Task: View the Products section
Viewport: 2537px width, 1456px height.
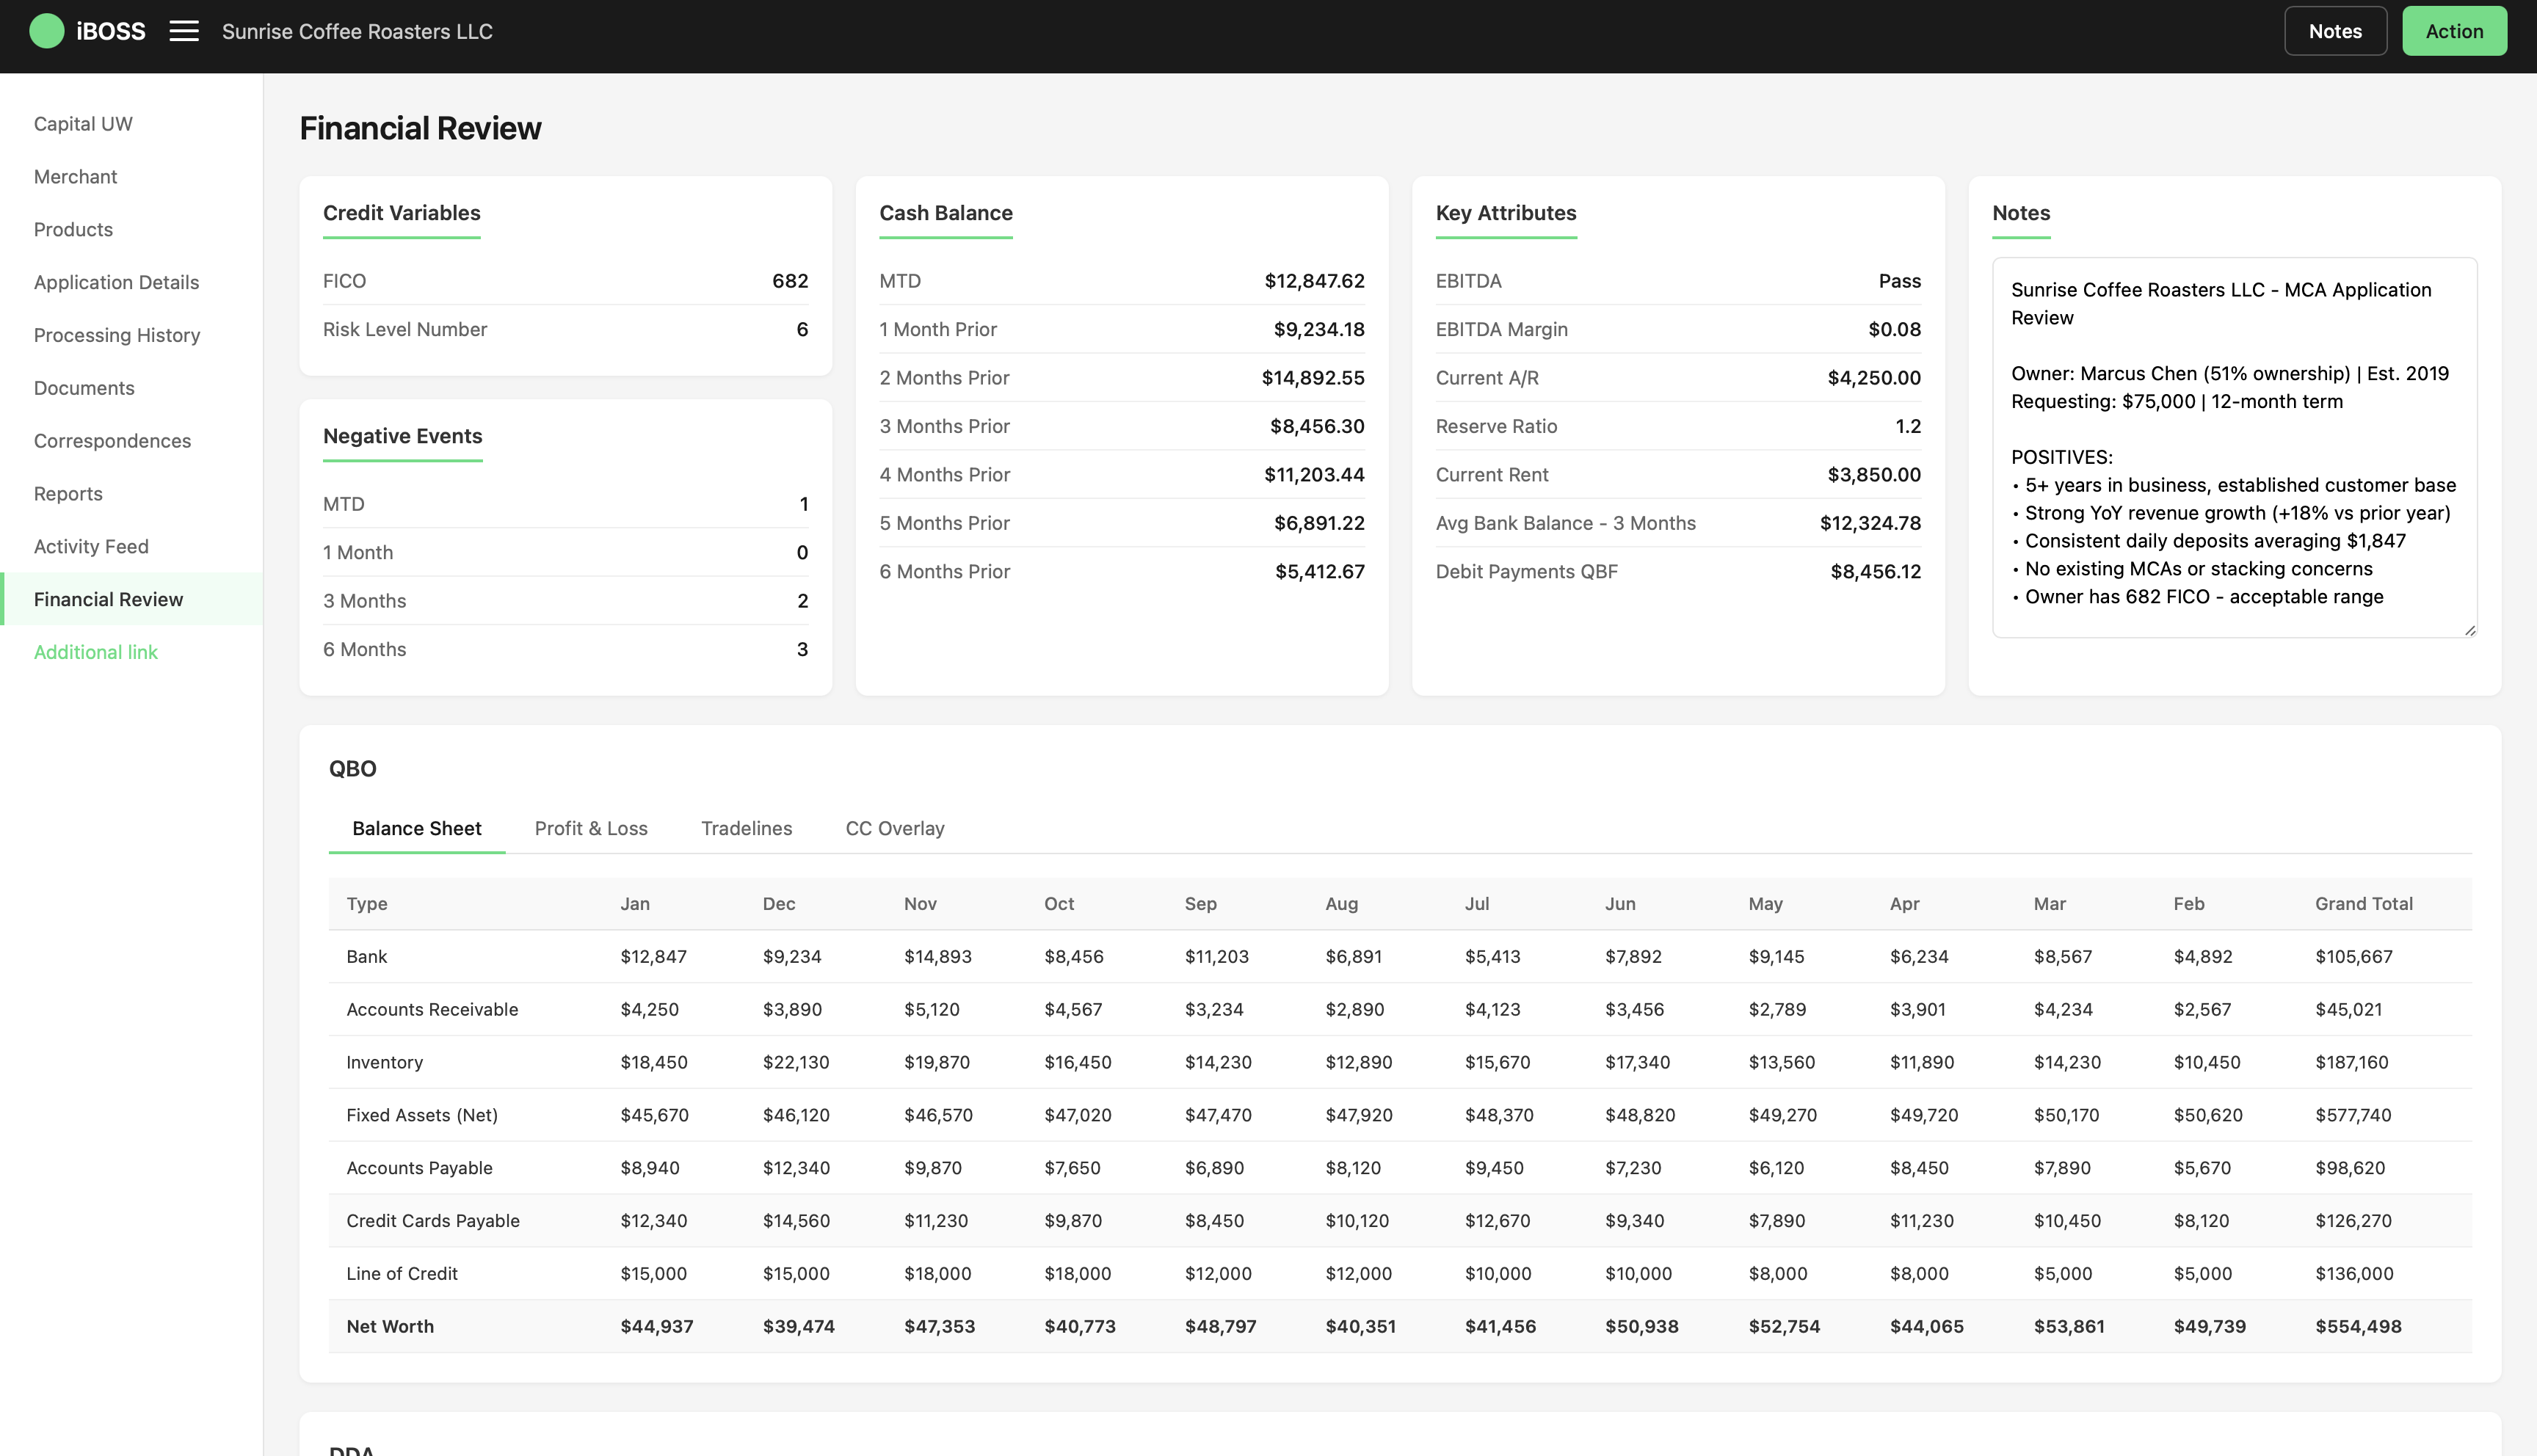Action: click(x=73, y=229)
